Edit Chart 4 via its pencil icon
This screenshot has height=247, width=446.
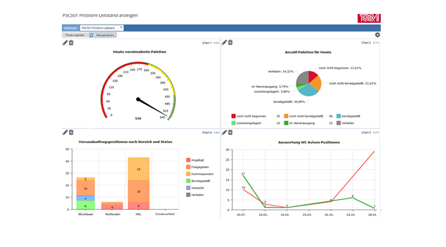65,132
